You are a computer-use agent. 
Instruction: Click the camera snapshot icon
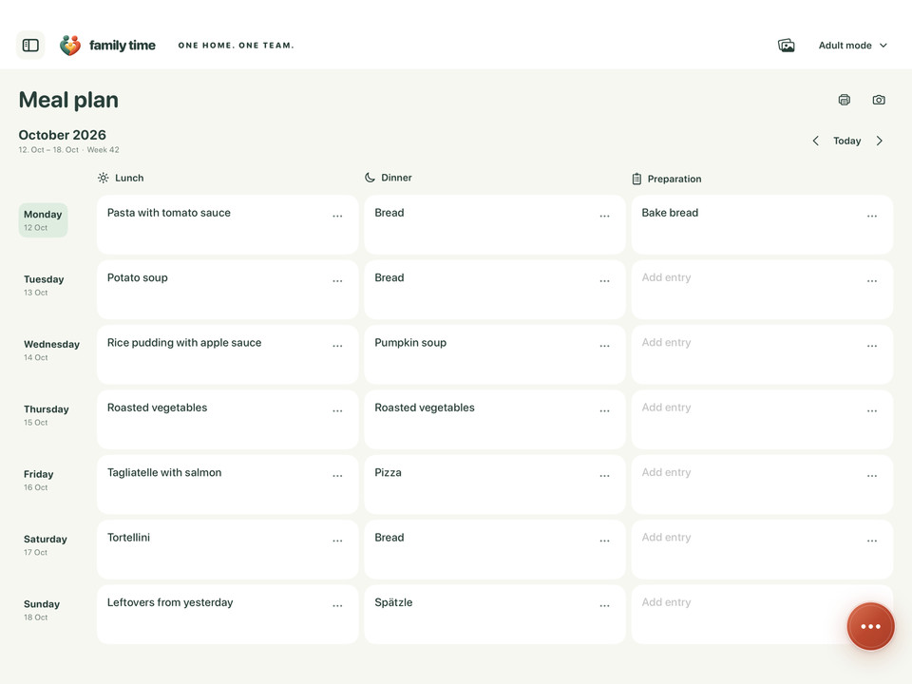[x=879, y=100]
